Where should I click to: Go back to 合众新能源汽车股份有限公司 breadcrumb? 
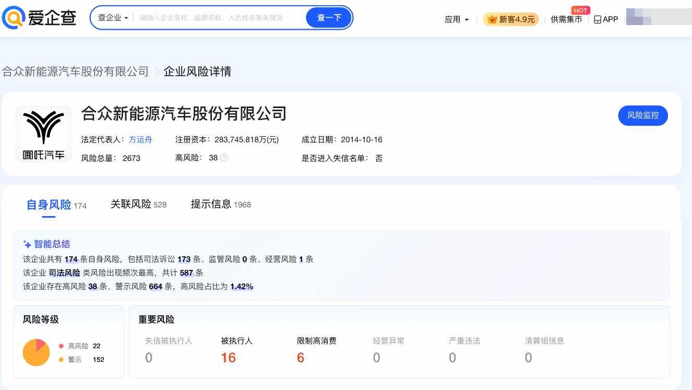point(76,72)
